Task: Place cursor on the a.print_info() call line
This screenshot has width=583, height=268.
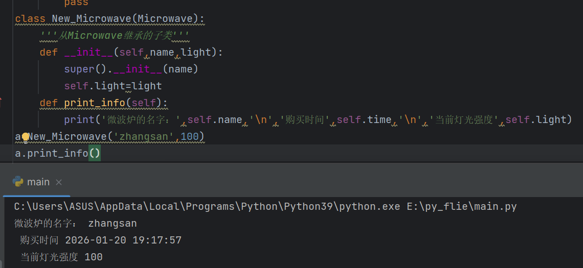Action: click(x=56, y=153)
